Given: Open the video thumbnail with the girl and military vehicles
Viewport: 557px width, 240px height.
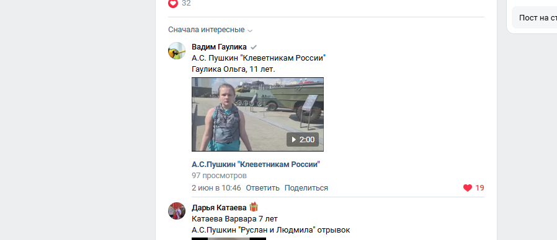Looking at the screenshot, I should (257, 114).
